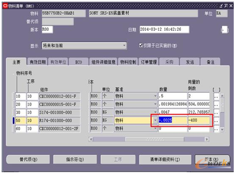Click the 数量 field showing .0047
The height and width of the screenshot is (173, 235).
coord(173,112)
